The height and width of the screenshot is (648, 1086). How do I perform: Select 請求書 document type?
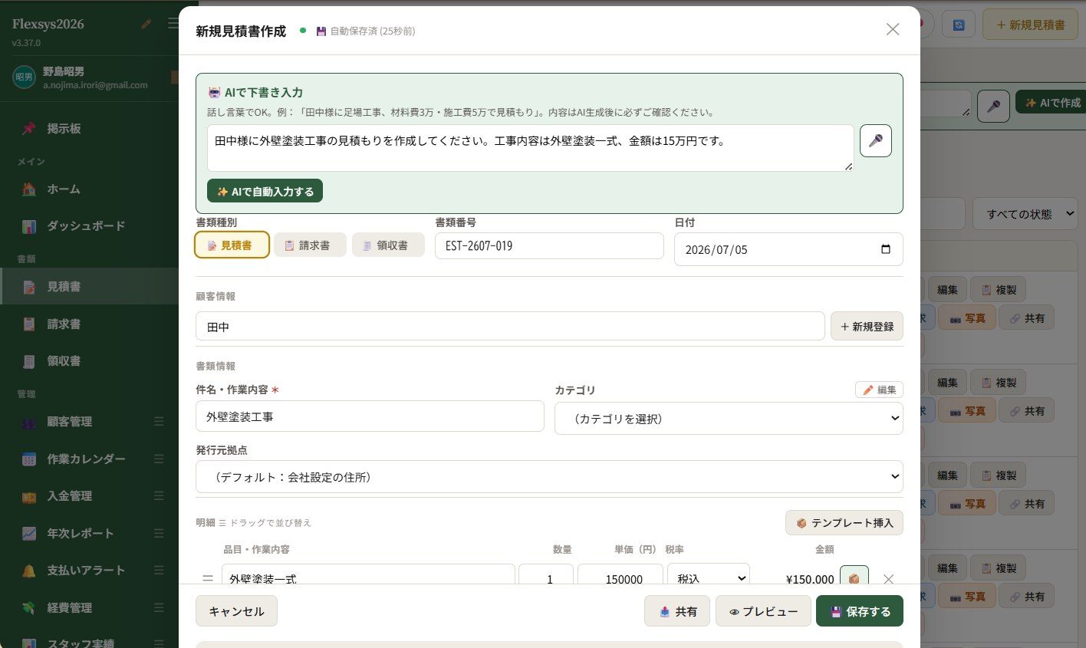click(x=310, y=245)
